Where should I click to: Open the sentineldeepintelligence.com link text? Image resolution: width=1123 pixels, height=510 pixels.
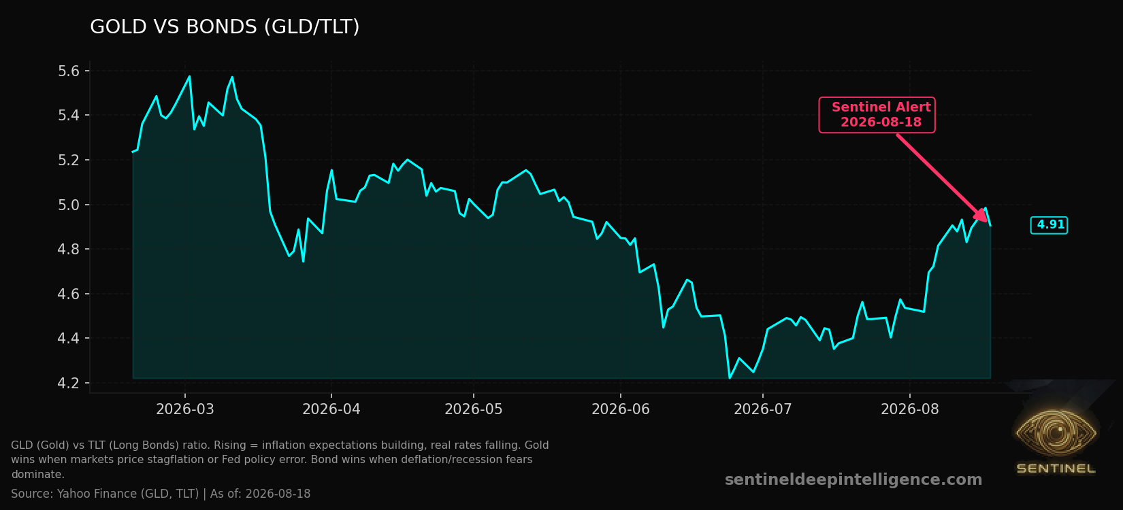[853, 480]
